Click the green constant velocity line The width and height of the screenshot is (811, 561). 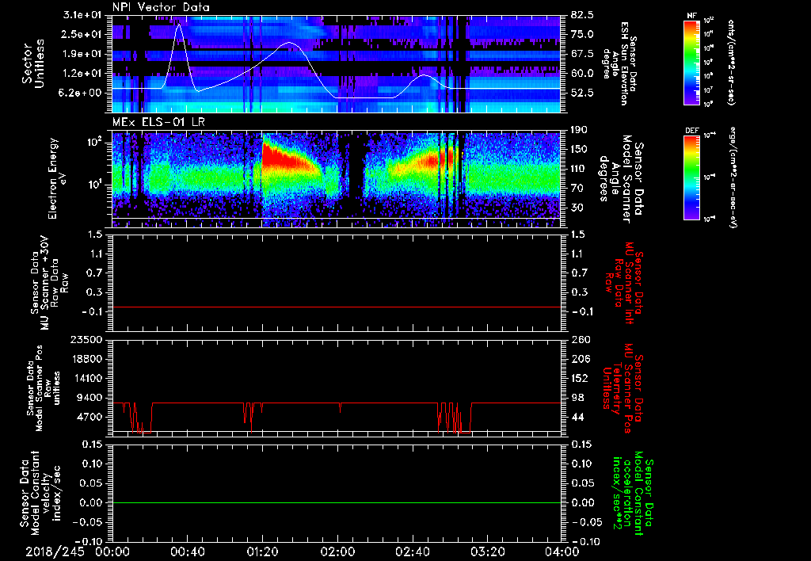[337, 502]
